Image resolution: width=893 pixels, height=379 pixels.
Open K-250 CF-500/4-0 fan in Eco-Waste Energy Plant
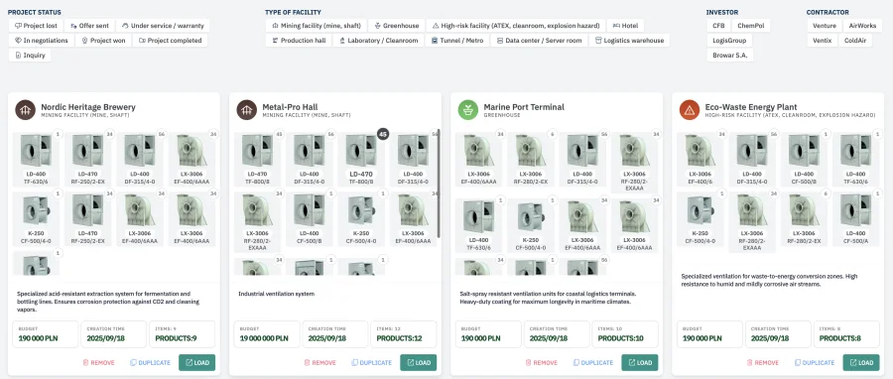point(700,218)
